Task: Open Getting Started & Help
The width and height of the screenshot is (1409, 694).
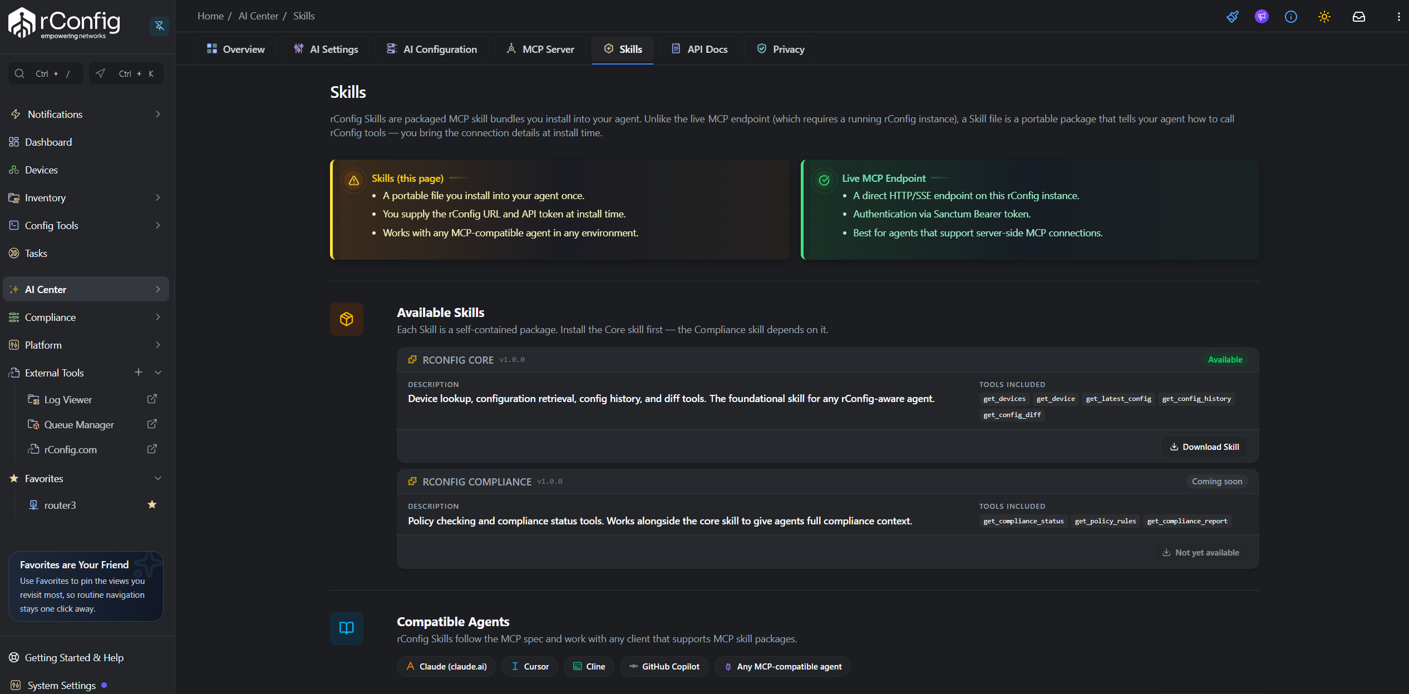Action: [74, 657]
